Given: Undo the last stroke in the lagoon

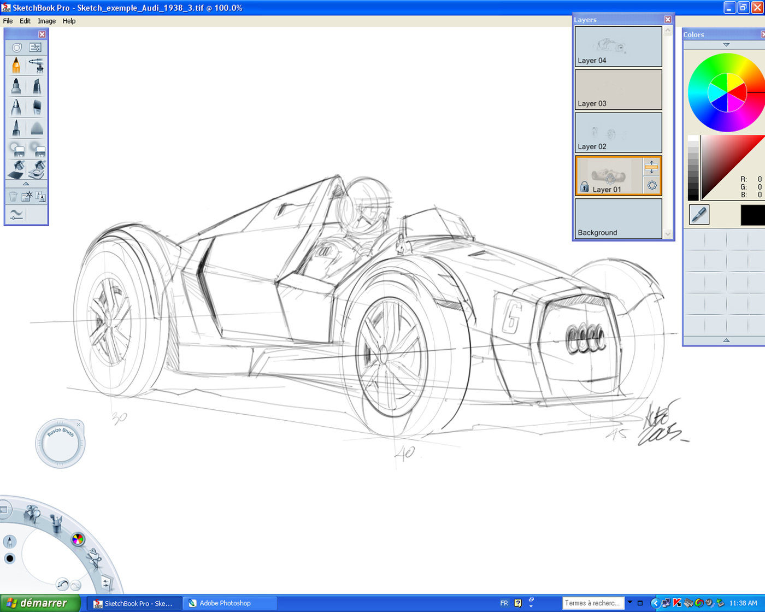Looking at the screenshot, I should tap(62, 585).
